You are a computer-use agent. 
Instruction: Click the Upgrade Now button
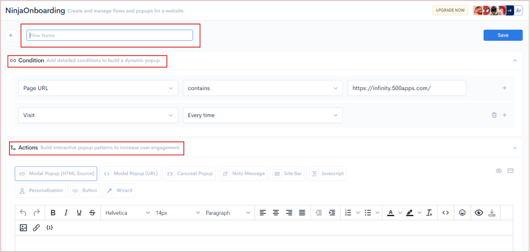point(450,11)
